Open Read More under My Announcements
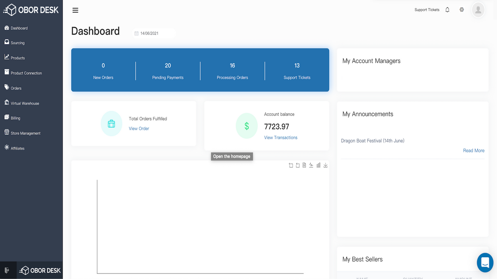 point(474,150)
